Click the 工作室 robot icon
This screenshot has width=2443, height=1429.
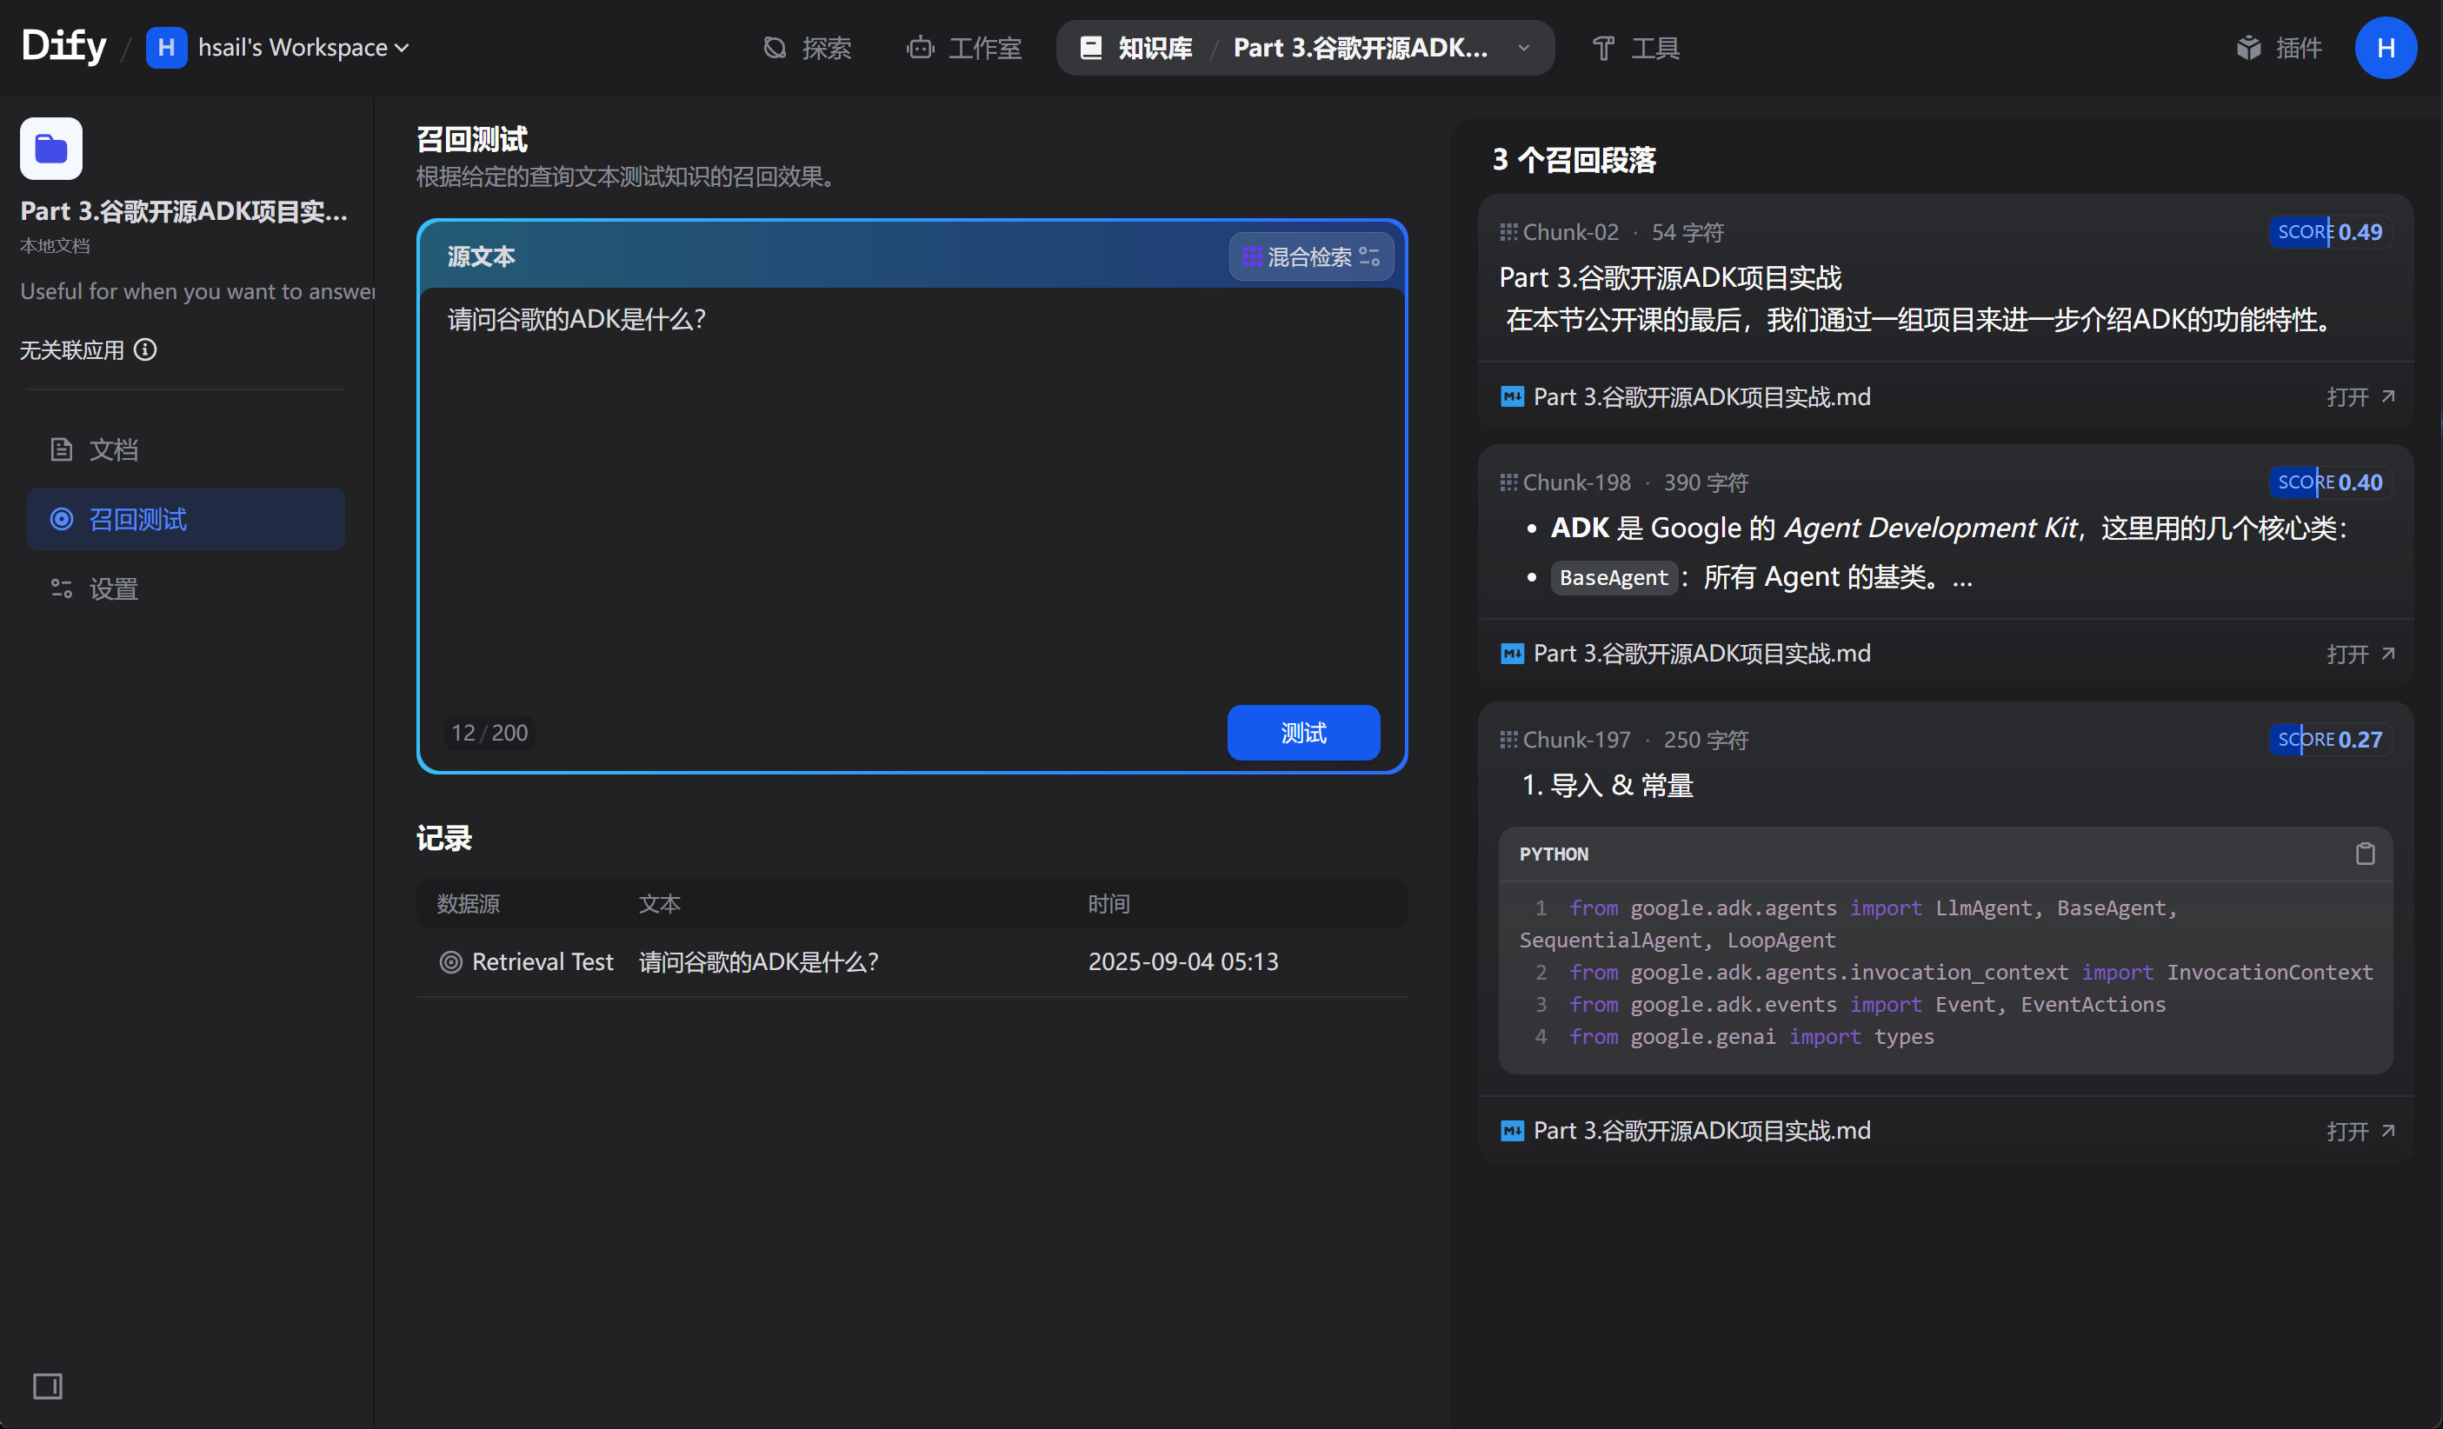pyautogui.click(x=920, y=48)
